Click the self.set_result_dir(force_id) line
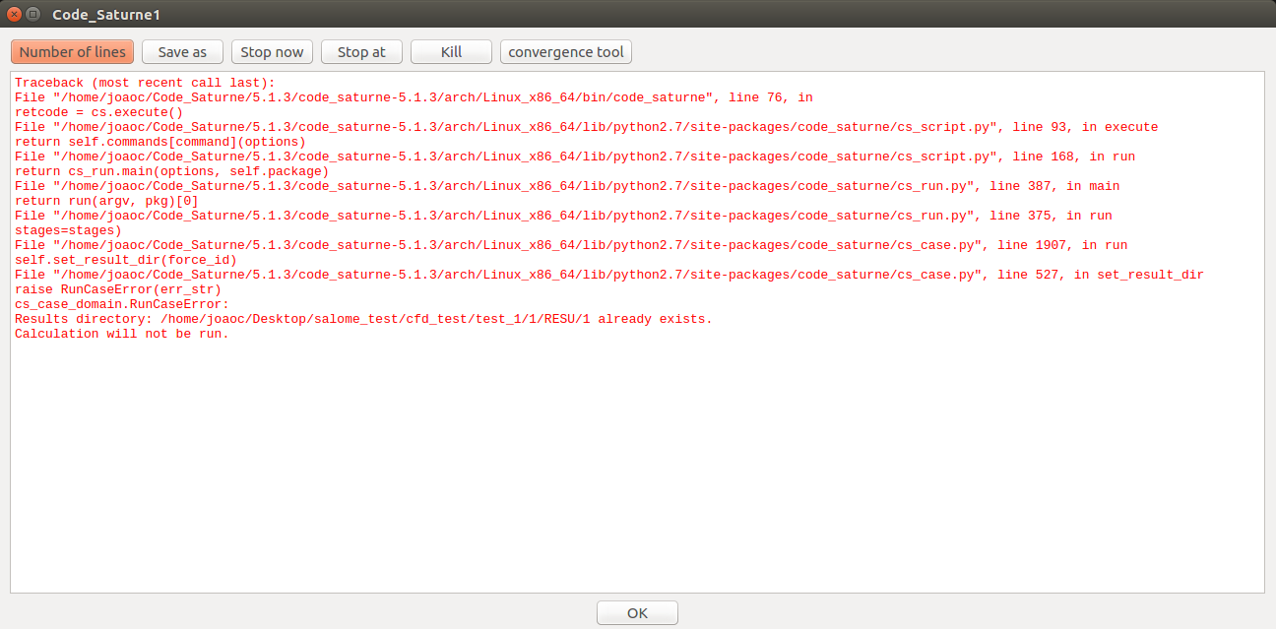The width and height of the screenshot is (1276, 629). (x=125, y=260)
